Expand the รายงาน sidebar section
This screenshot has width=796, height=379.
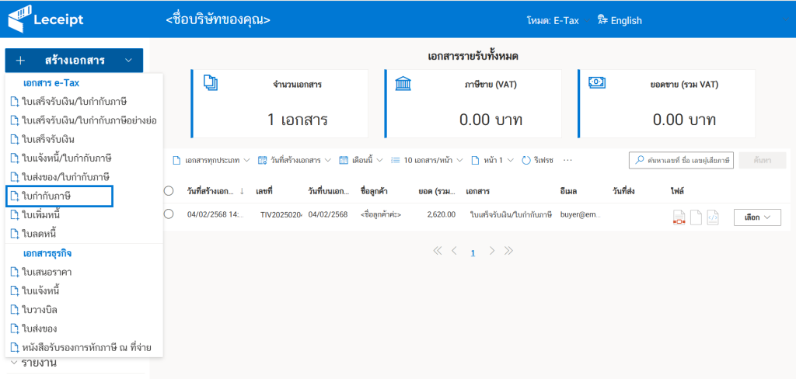click(x=33, y=363)
